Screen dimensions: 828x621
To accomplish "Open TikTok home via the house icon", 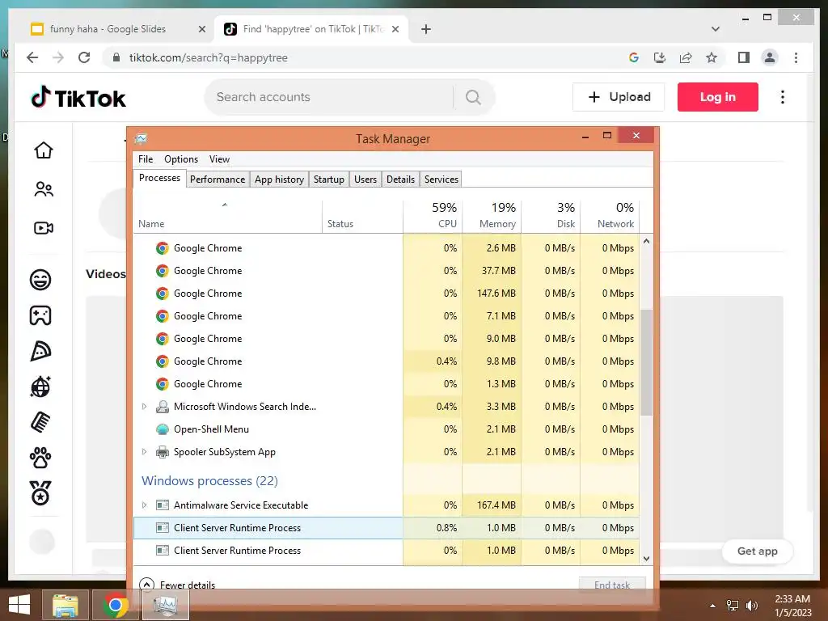I will 44,150.
